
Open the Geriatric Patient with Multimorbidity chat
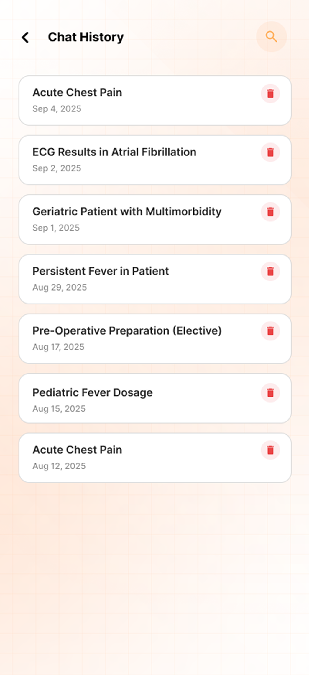[x=127, y=212]
